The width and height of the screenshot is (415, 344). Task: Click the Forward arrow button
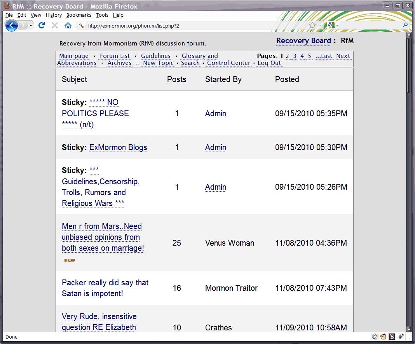pos(23,25)
